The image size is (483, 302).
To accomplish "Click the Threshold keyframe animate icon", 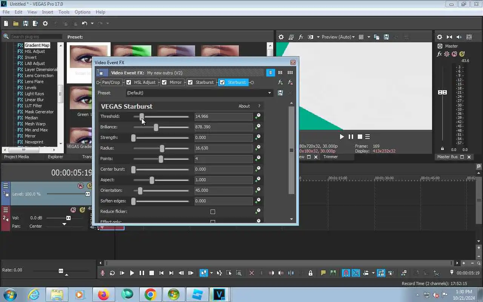I will pos(258,116).
